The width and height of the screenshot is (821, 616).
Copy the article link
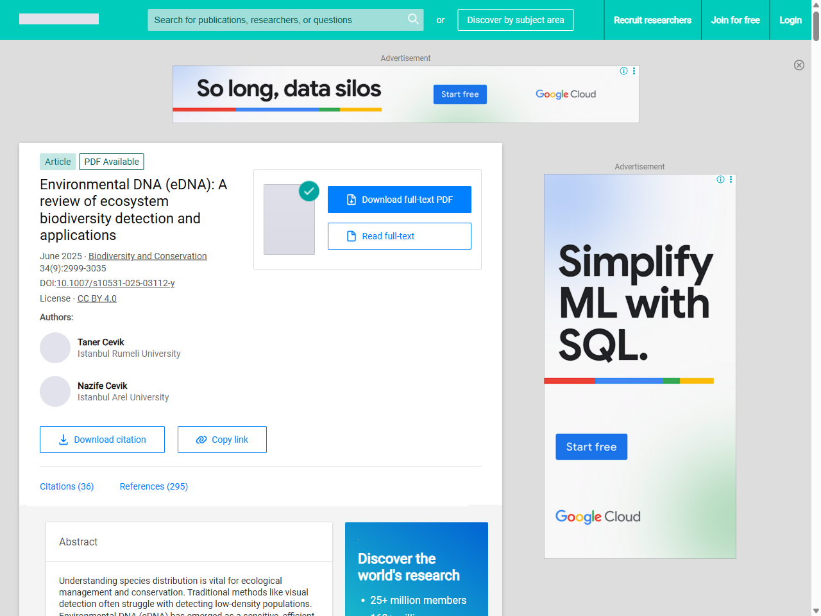(222, 440)
